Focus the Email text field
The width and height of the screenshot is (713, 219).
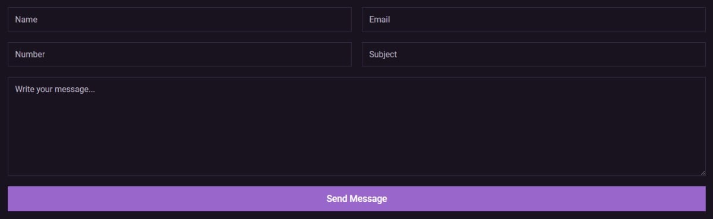tap(534, 20)
